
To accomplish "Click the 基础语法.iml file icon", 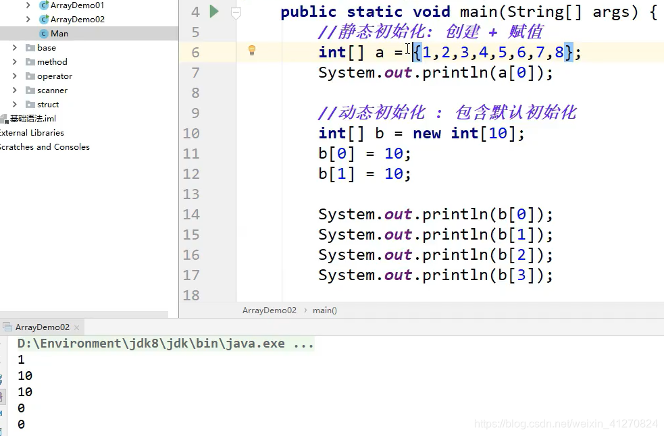I will click(x=4, y=119).
